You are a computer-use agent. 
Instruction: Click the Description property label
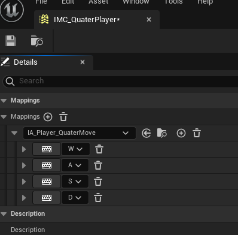click(28, 230)
